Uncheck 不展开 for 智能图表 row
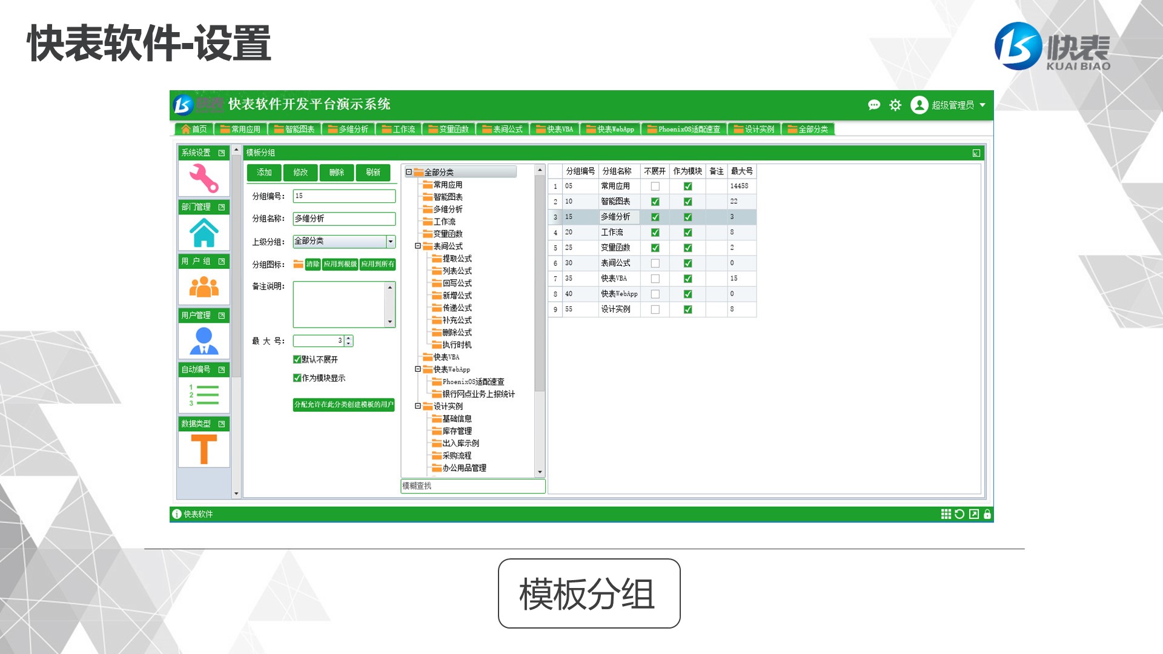The image size is (1163, 654). [x=655, y=202]
